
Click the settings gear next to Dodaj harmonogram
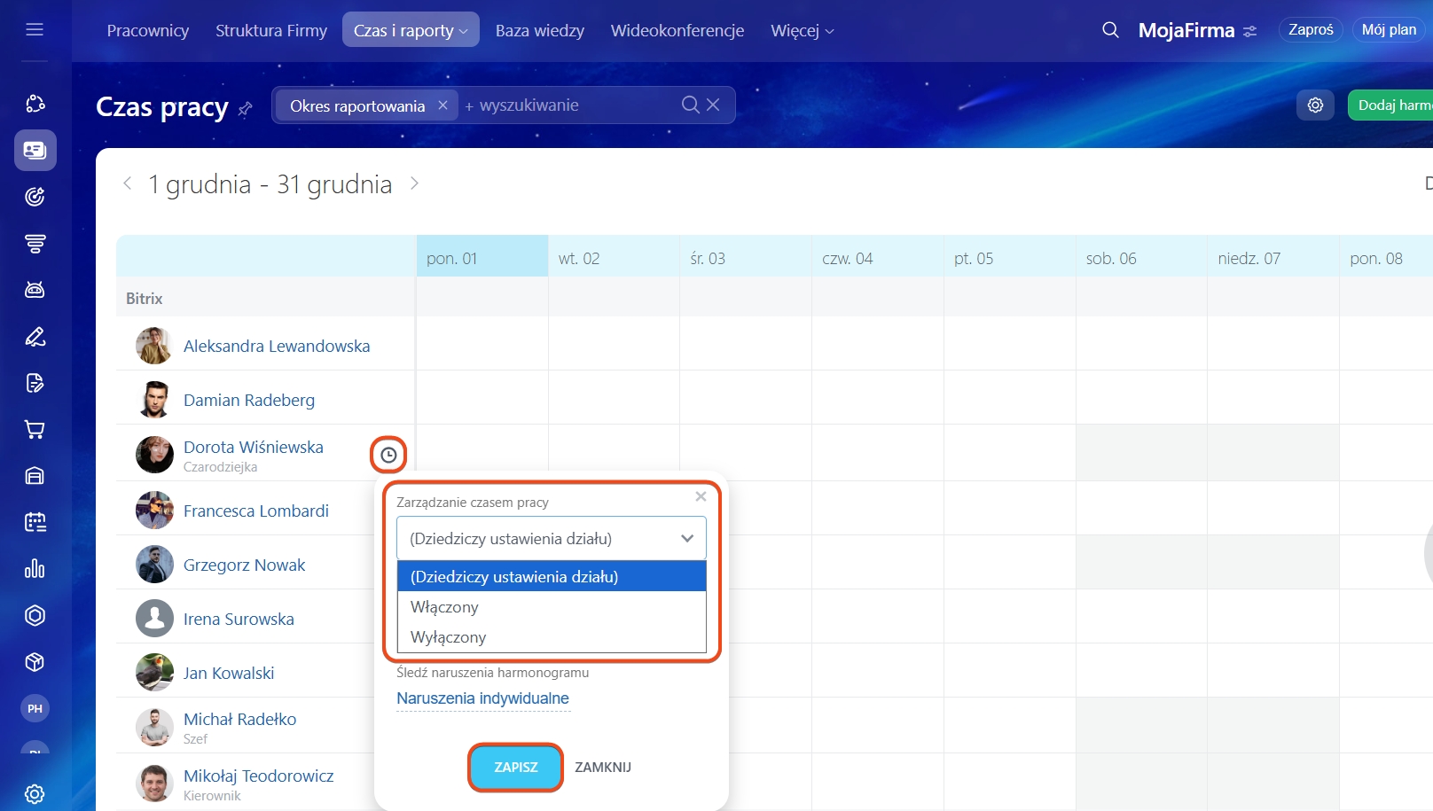(x=1315, y=105)
